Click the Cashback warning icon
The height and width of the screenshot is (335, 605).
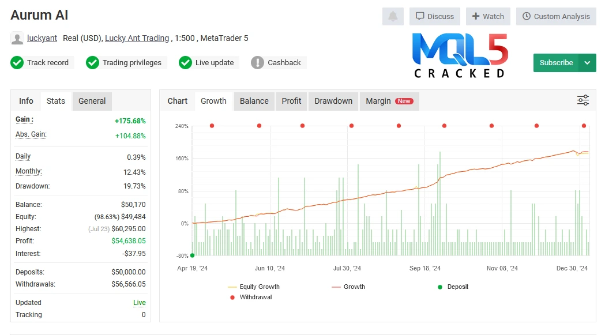tap(257, 62)
